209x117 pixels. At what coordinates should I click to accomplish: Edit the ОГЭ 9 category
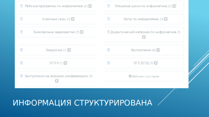click(66, 63)
